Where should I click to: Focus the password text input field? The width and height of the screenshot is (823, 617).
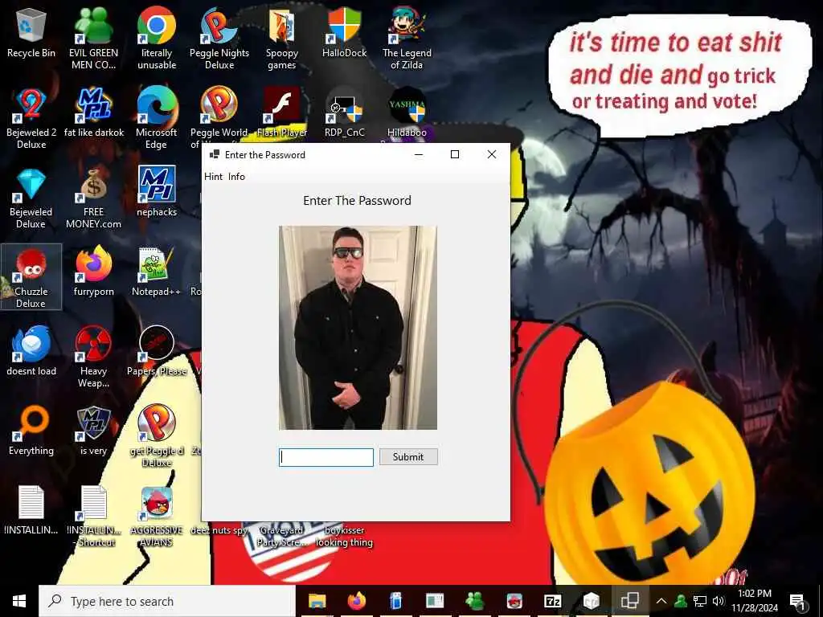tap(326, 457)
